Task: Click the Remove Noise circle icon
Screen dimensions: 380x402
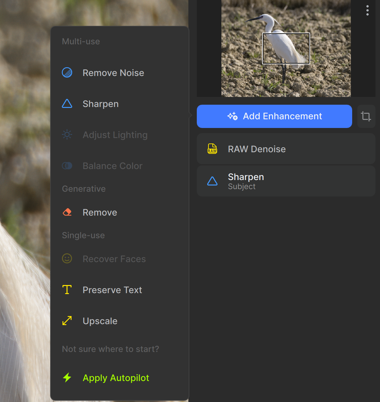Action: (x=67, y=72)
